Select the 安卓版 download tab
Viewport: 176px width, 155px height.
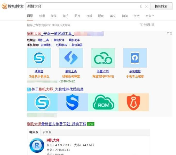47,132
